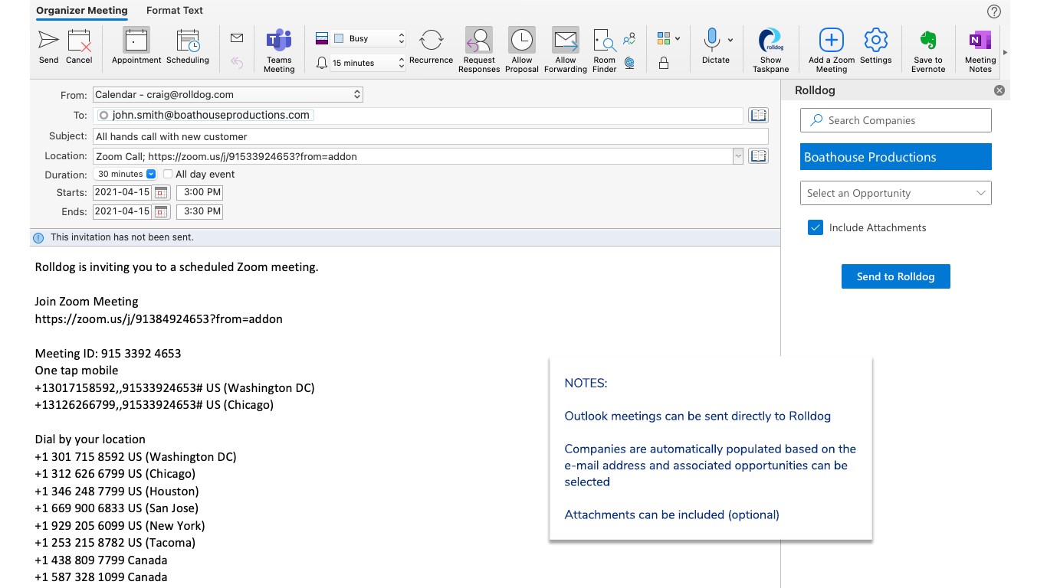Mark meeting private with lock icon
This screenshot has width=1047, height=588.
tap(664, 63)
